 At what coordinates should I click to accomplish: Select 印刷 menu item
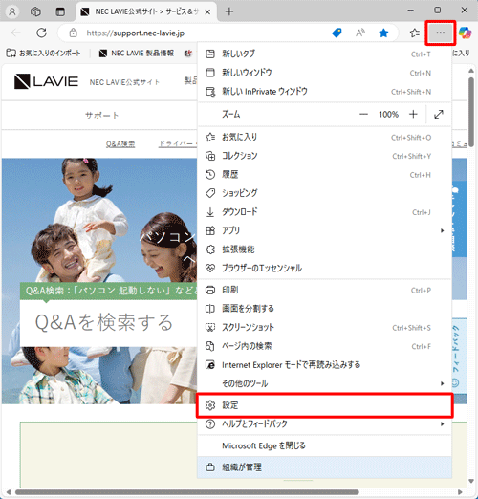(324, 290)
